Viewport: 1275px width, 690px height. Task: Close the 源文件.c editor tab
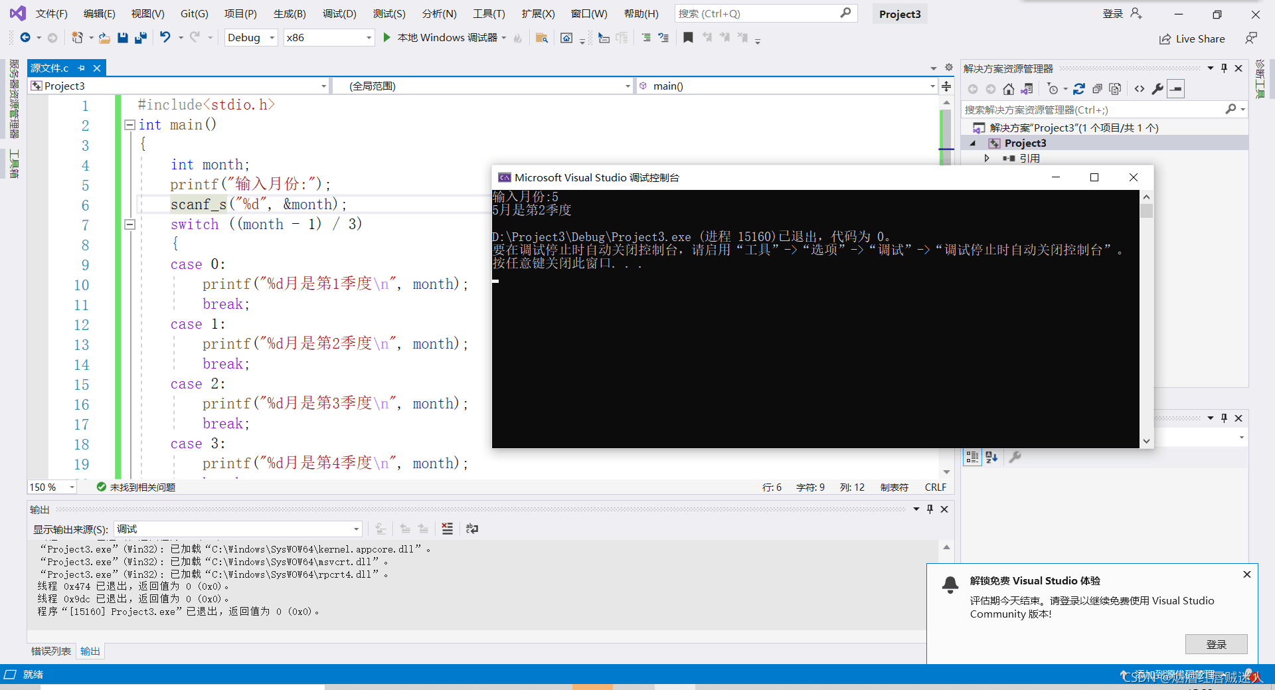tap(97, 68)
